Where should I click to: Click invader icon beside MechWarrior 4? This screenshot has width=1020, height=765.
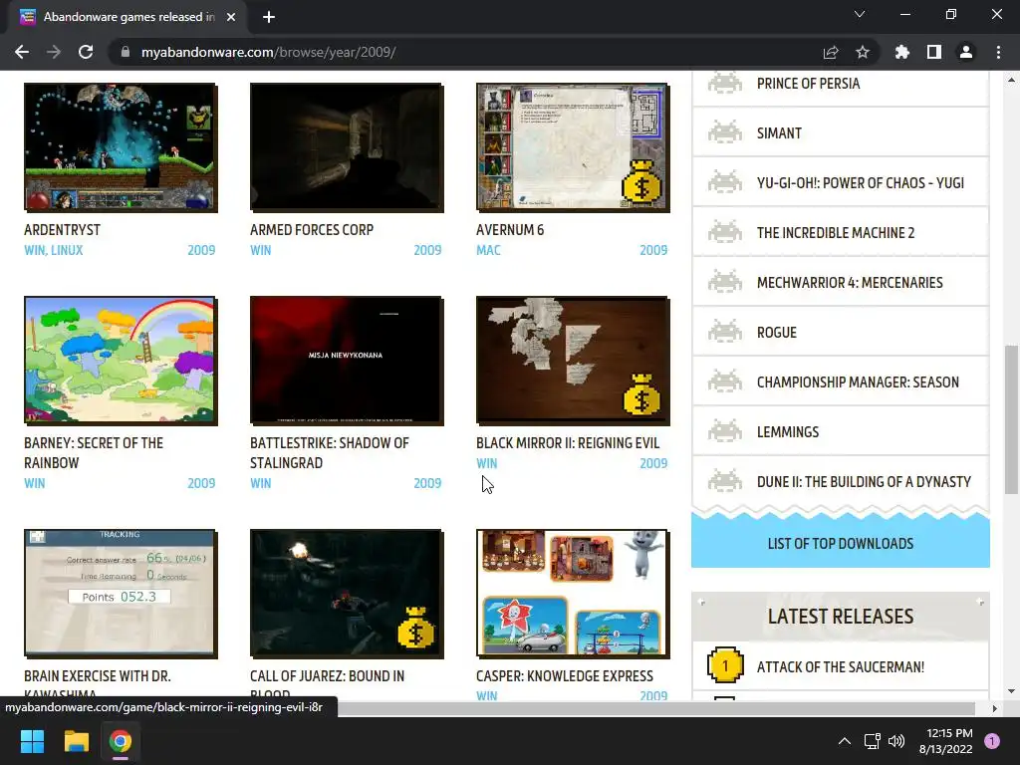(725, 282)
